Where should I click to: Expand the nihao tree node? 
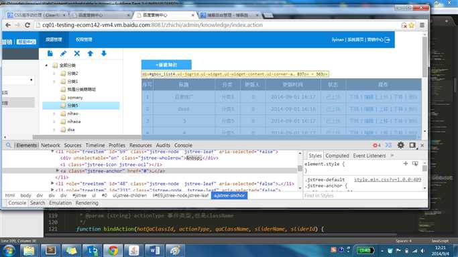coord(54,114)
